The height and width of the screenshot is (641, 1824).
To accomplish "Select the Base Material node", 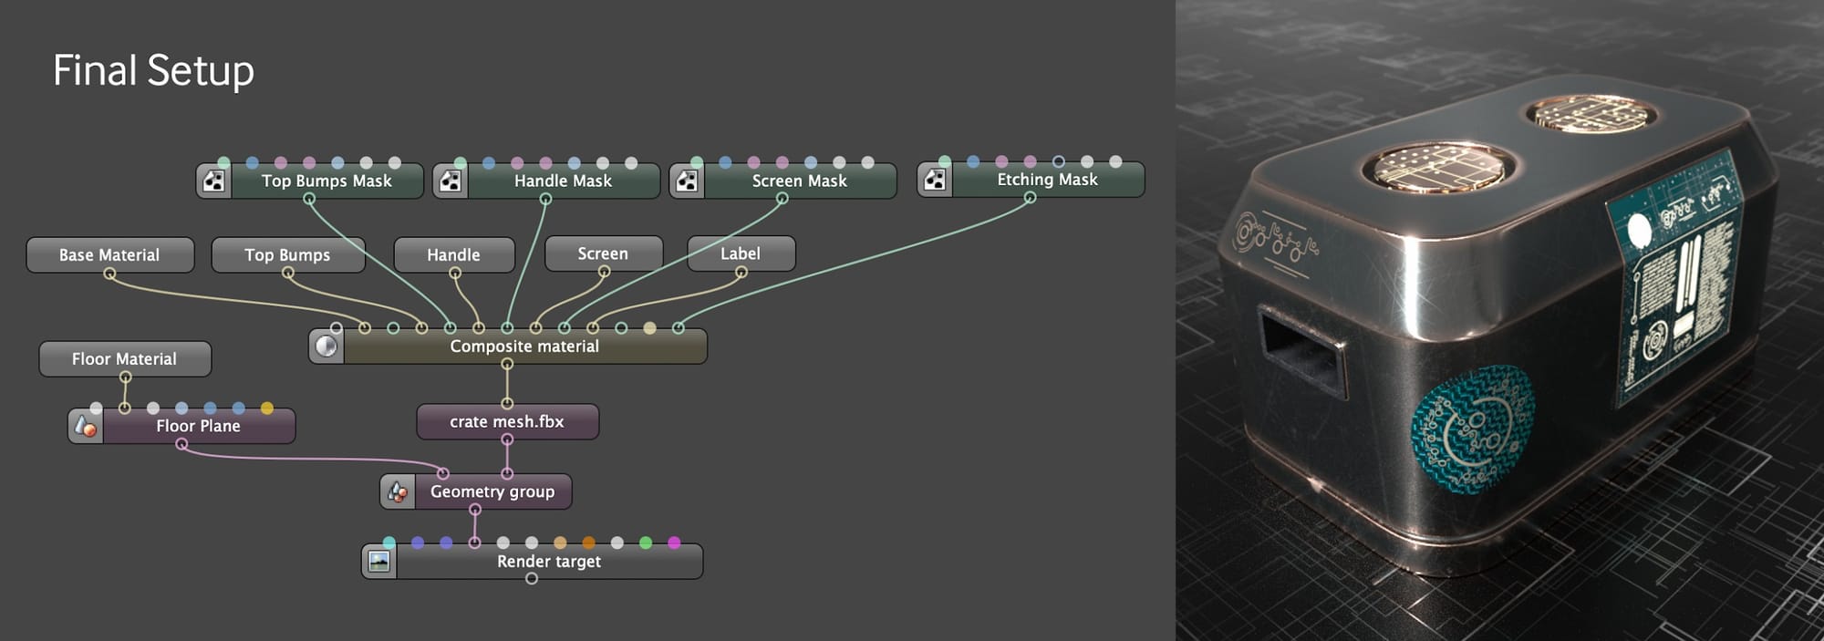I will [x=110, y=254].
